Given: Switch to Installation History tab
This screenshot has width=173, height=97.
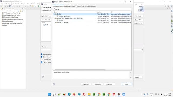Looking at the screenshot, I should (70, 6).
